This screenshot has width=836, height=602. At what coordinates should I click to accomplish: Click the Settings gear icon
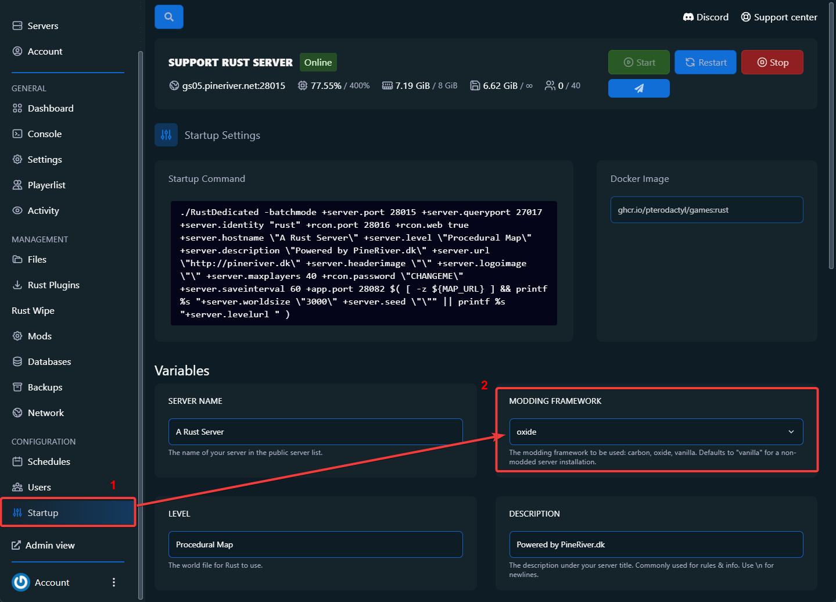pyautogui.click(x=17, y=159)
